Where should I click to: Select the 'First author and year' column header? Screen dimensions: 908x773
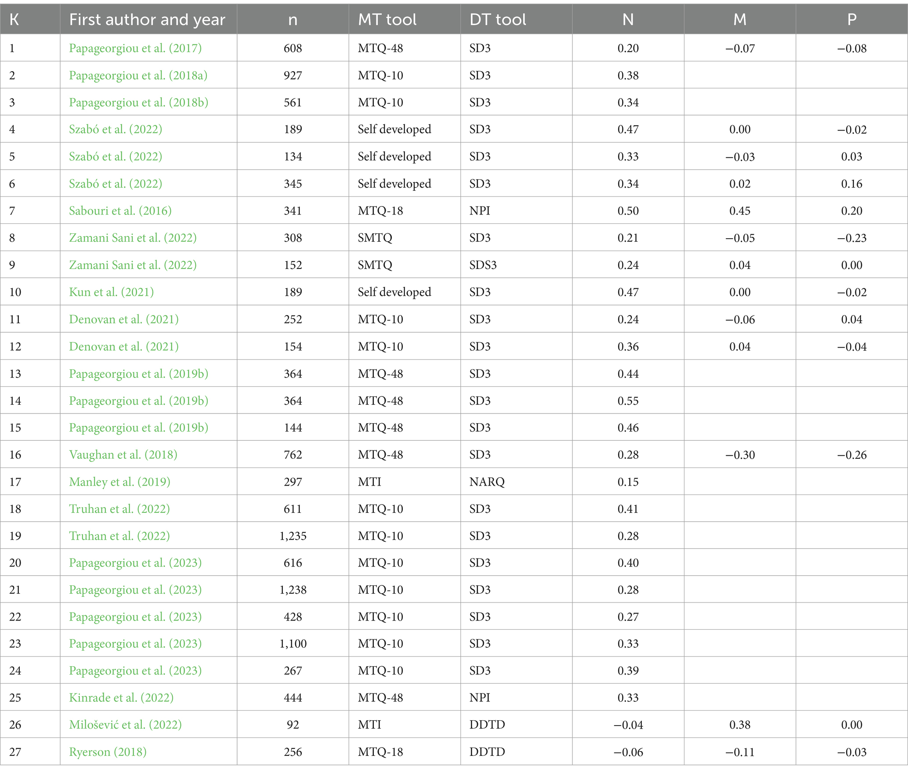147,19
